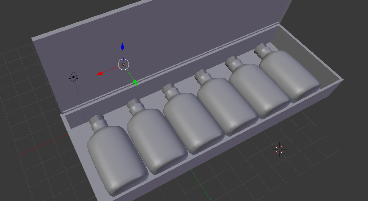
Task: Select the lamp object with dotted circle
Action: click(73, 77)
